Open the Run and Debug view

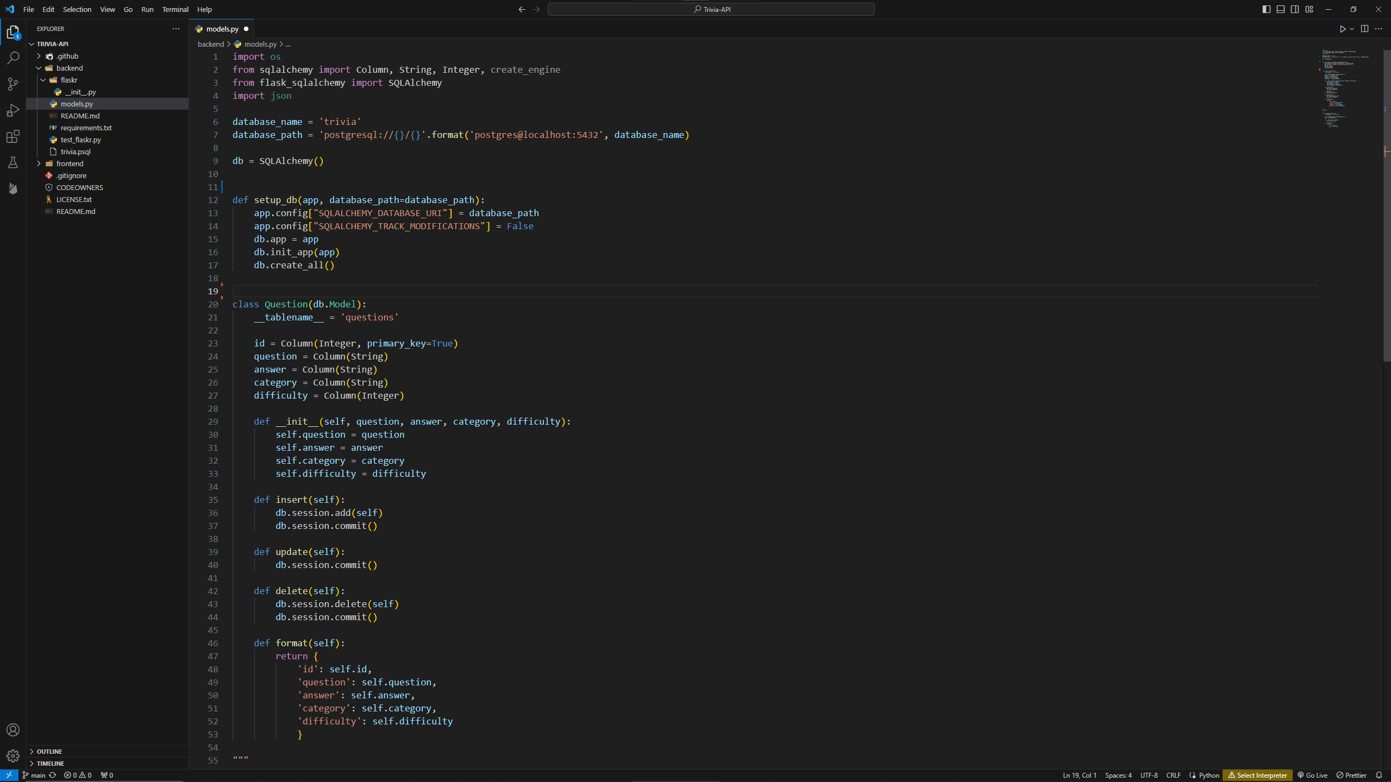[x=13, y=110]
